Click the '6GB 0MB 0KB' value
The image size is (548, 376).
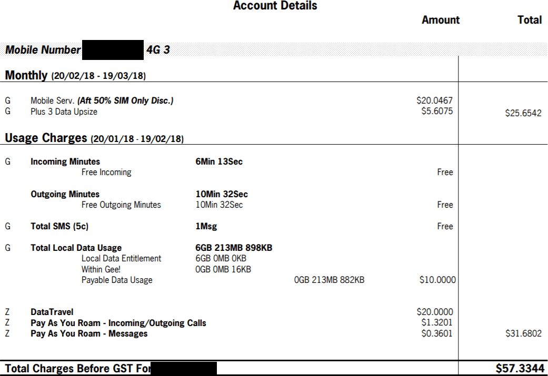tap(221, 259)
